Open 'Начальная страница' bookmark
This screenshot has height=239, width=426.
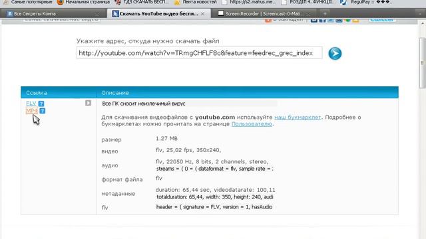click(x=84, y=2)
